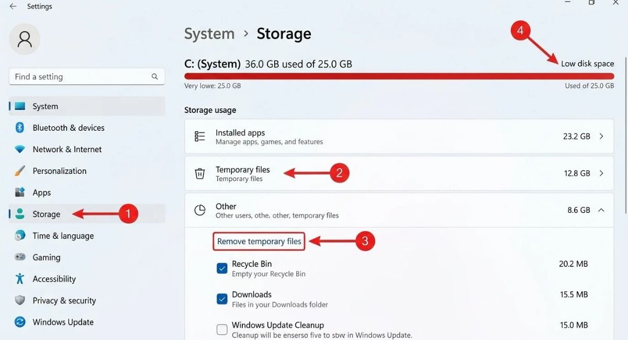This screenshot has width=628, height=340.
Task: Open Privacy & security label
Action: 64,300
